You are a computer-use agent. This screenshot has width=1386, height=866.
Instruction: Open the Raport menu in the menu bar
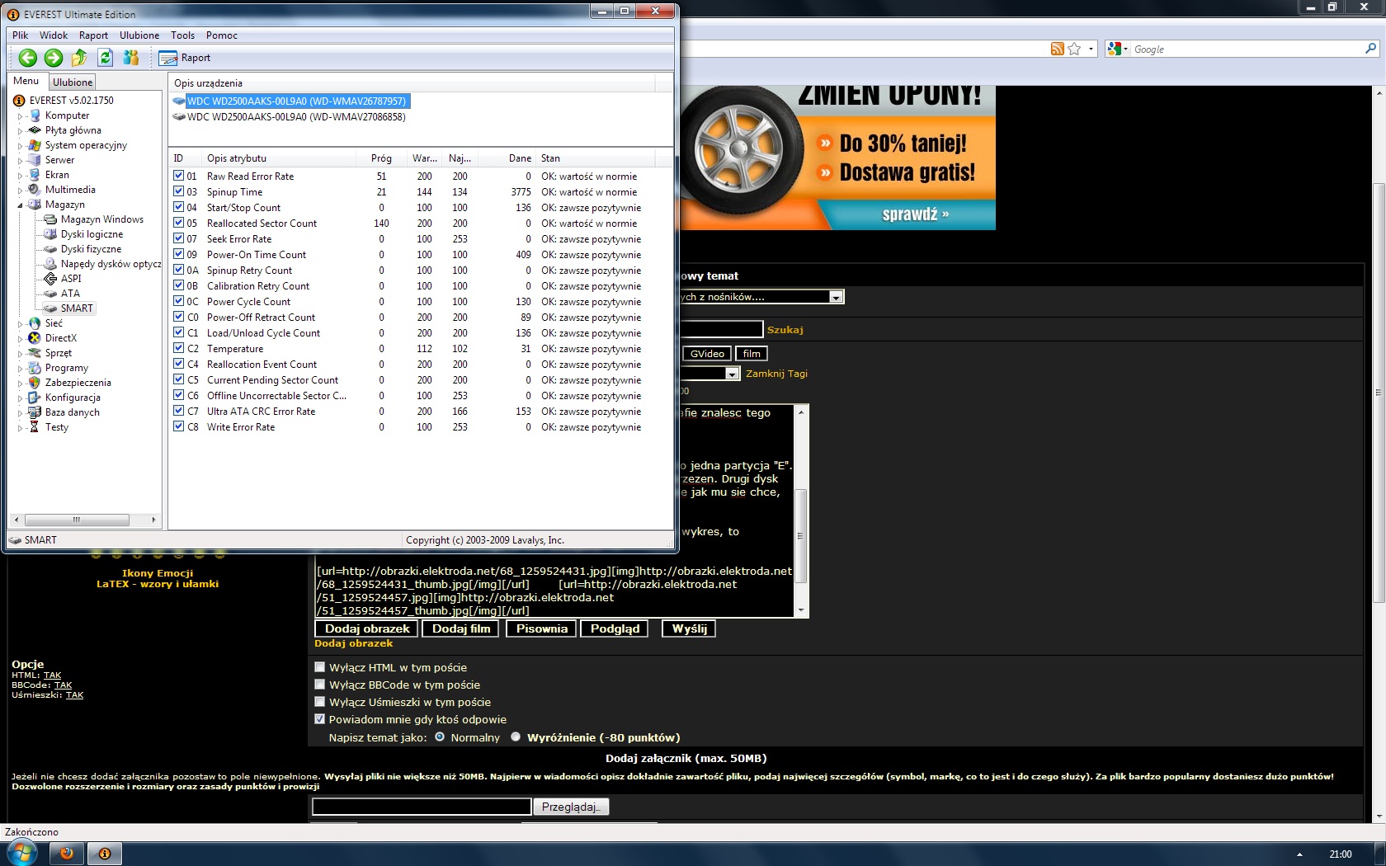click(x=93, y=35)
